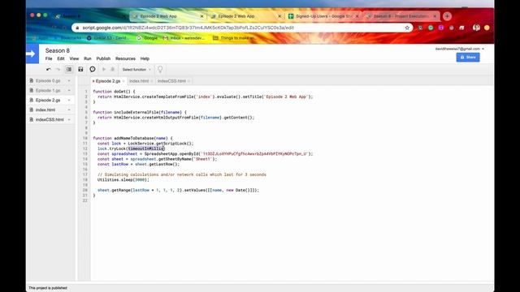Open the Select function dropdown

(136, 70)
